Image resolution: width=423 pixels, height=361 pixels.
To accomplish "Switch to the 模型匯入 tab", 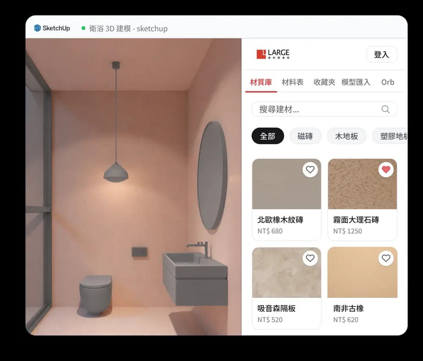I will 356,82.
